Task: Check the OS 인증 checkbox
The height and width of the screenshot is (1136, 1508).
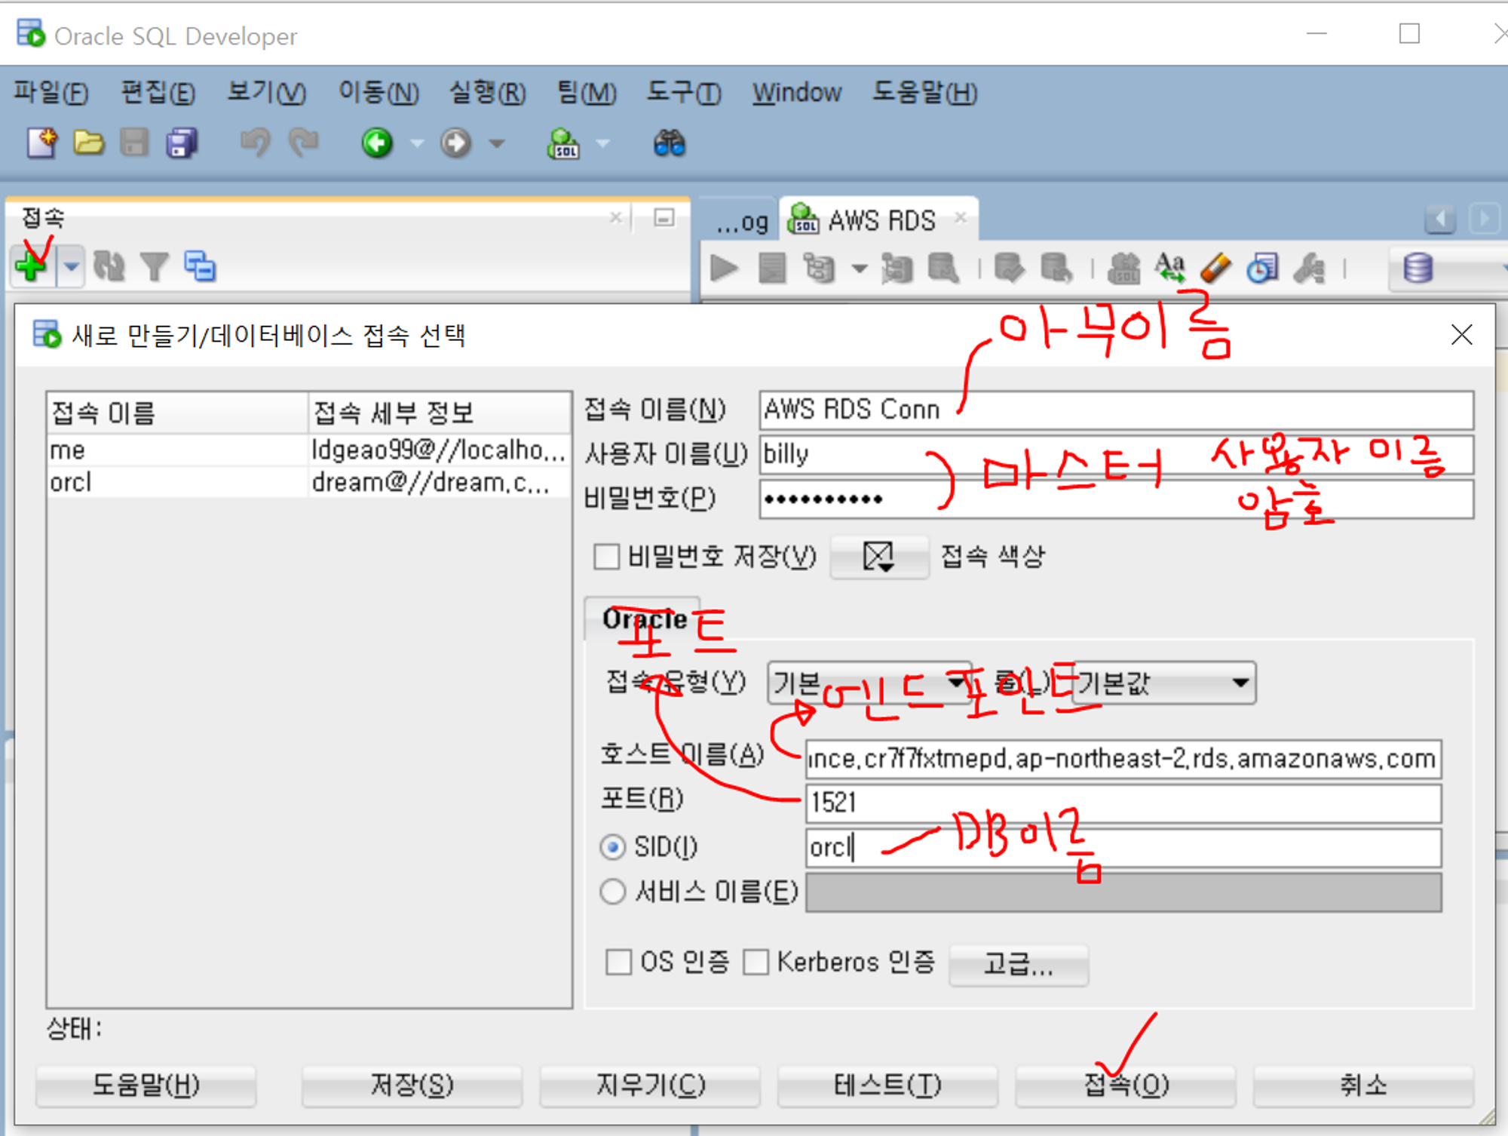Action: click(x=619, y=962)
